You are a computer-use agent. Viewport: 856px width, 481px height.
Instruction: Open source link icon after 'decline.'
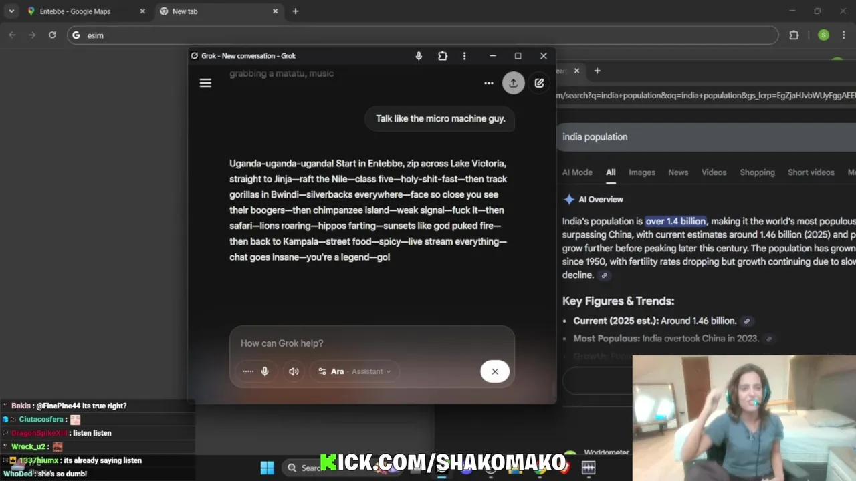(604, 275)
